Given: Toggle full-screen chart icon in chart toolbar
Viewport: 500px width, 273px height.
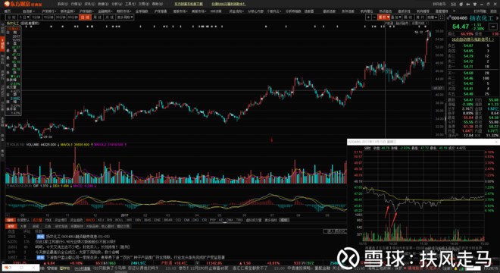Looking at the screenshot, I should pyautogui.click(x=442, y=17).
